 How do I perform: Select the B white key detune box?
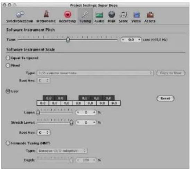(114, 103)
